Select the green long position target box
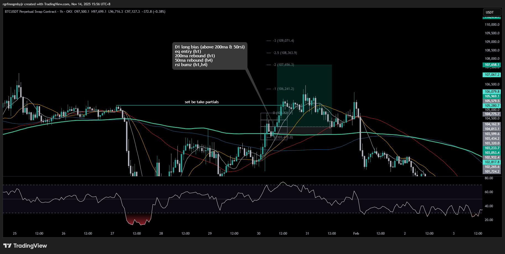This screenshot has width=505, height=254. point(304,96)
